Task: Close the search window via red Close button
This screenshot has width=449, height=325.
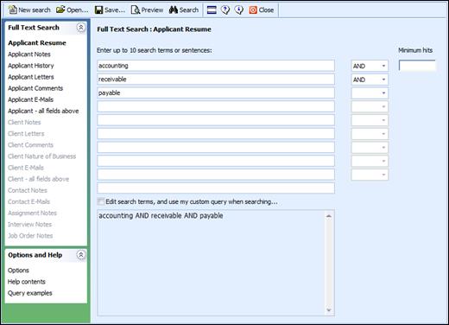Action: 262,10
